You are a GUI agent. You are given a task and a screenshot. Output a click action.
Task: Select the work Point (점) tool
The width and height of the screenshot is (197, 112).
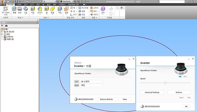point(73,11)
